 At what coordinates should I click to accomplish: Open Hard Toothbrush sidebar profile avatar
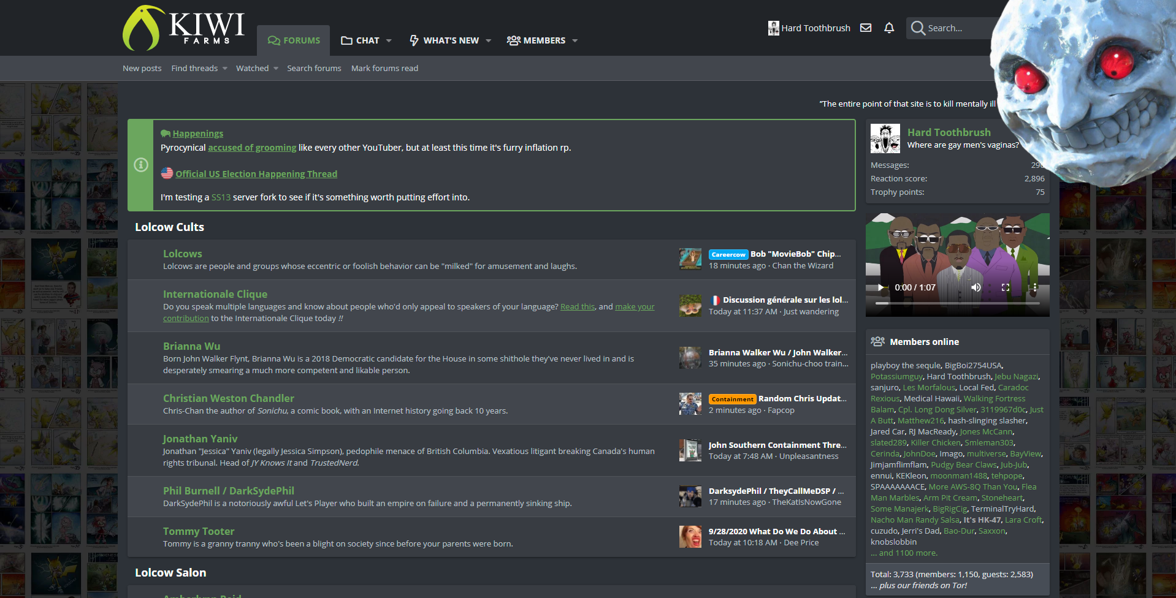pos(885,138)
